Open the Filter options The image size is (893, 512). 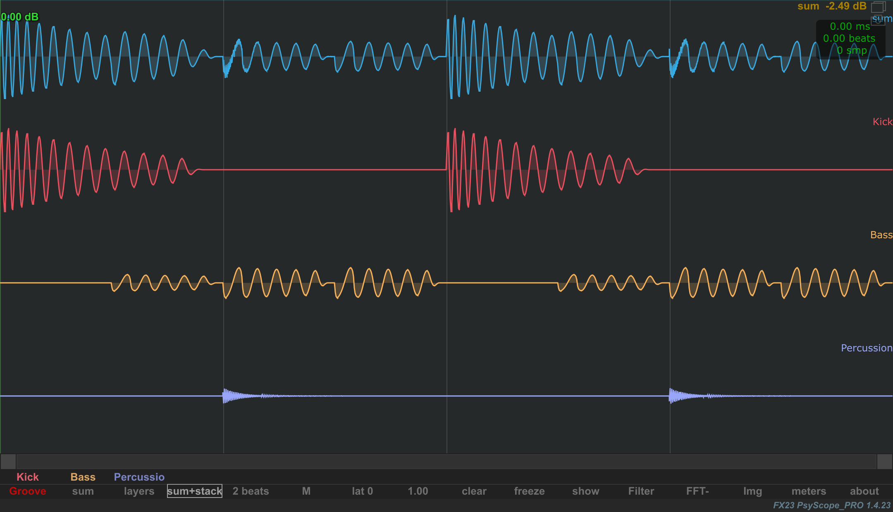[x=641, y=491]
